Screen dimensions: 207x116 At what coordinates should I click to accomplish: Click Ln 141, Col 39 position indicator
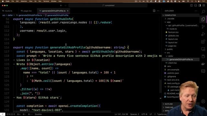point(121,114)
